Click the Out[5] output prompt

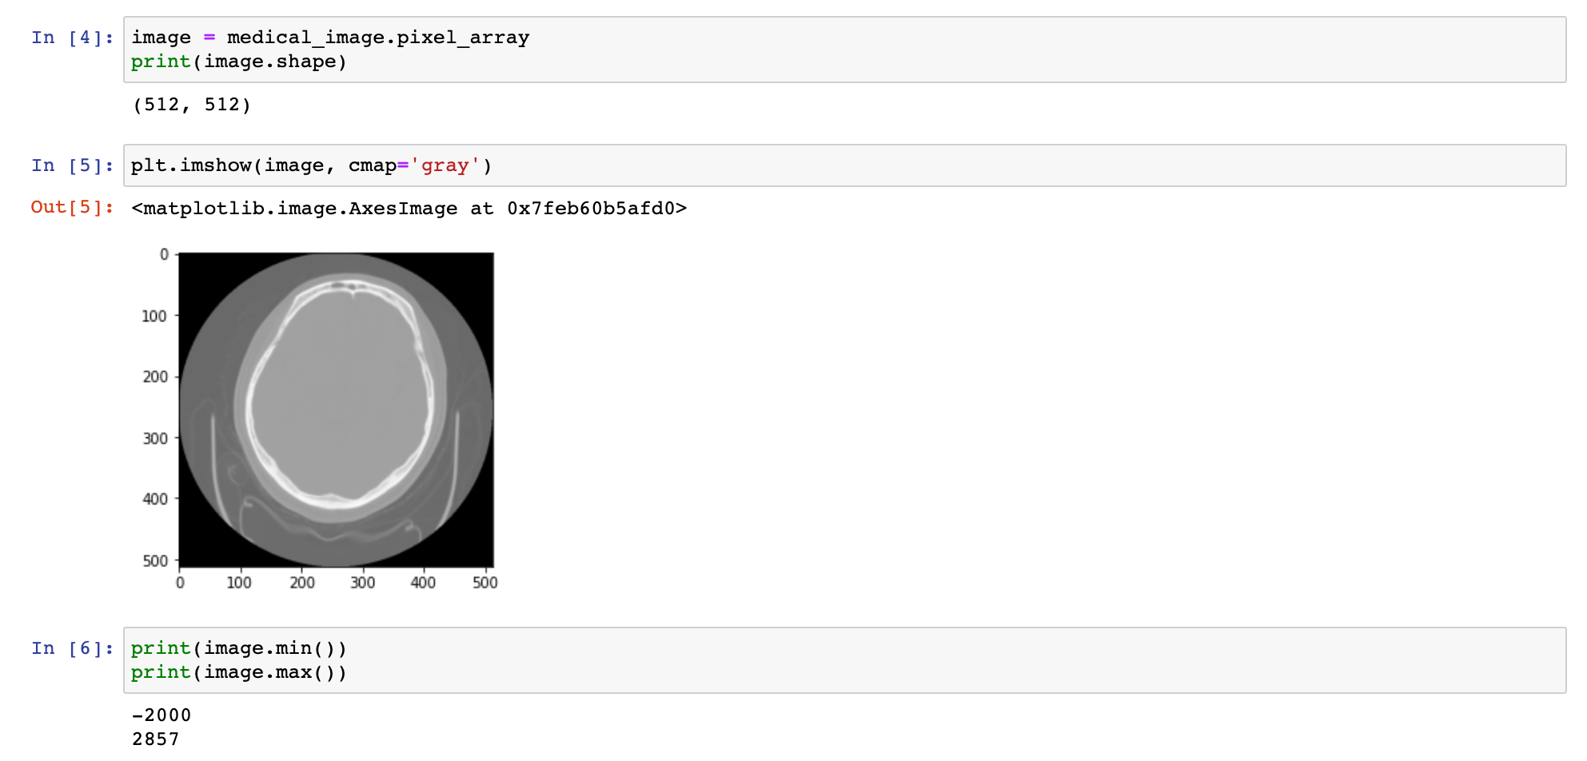72,207
